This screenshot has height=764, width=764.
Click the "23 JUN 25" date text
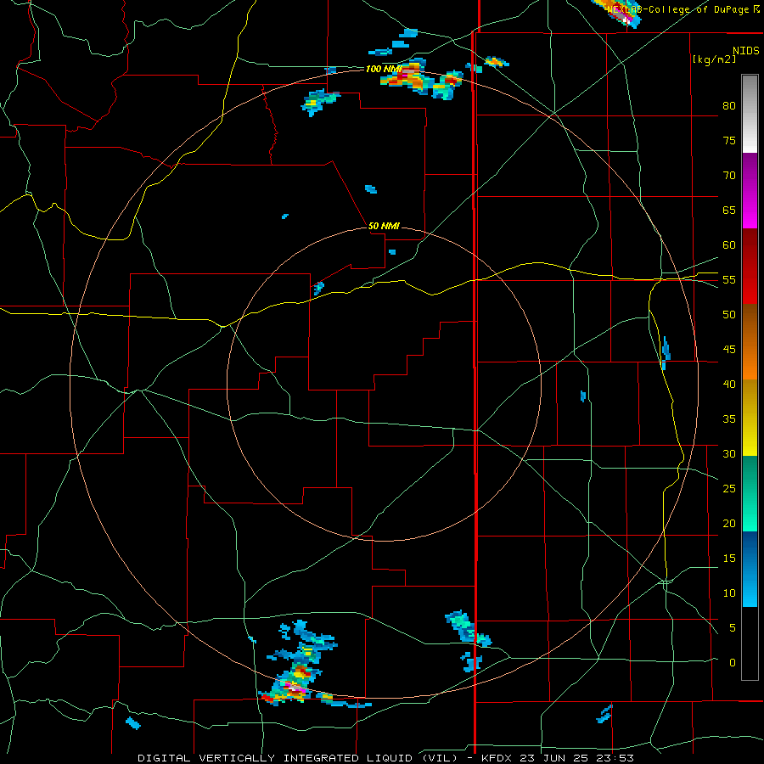(555, 758)
